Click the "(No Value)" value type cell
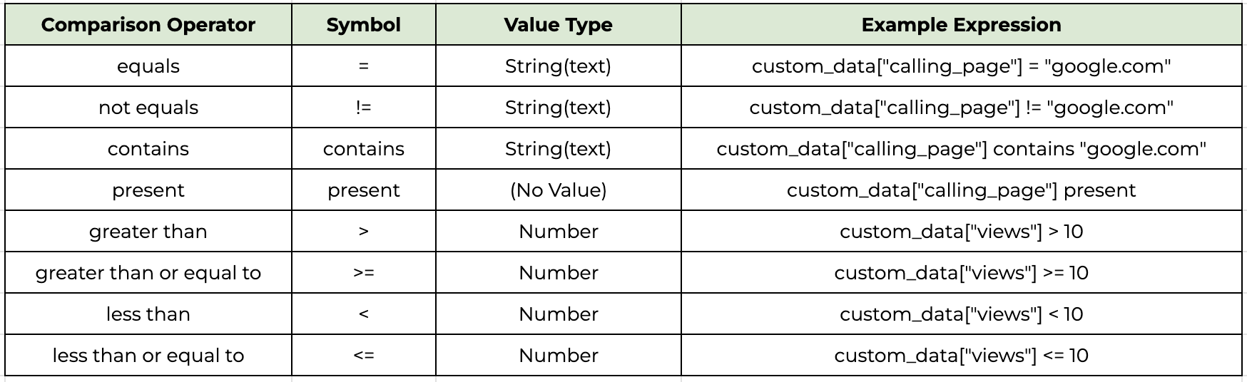The width and height of the screenshot is (1247, 382). (558, 190)
